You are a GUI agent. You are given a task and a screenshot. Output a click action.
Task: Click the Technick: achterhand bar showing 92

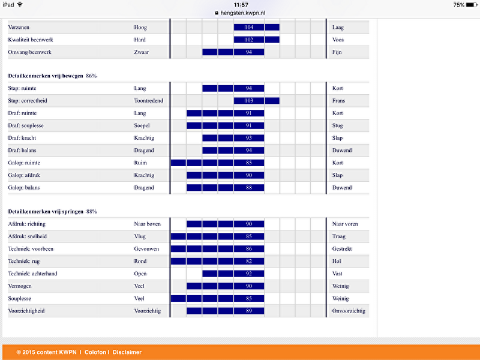tap(233, 274)
